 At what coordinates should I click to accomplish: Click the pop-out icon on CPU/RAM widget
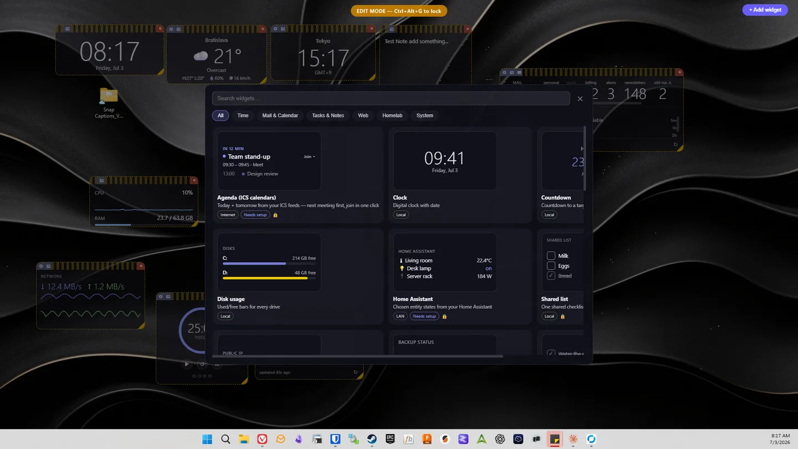pyautogui.click(x=101, y=181)
